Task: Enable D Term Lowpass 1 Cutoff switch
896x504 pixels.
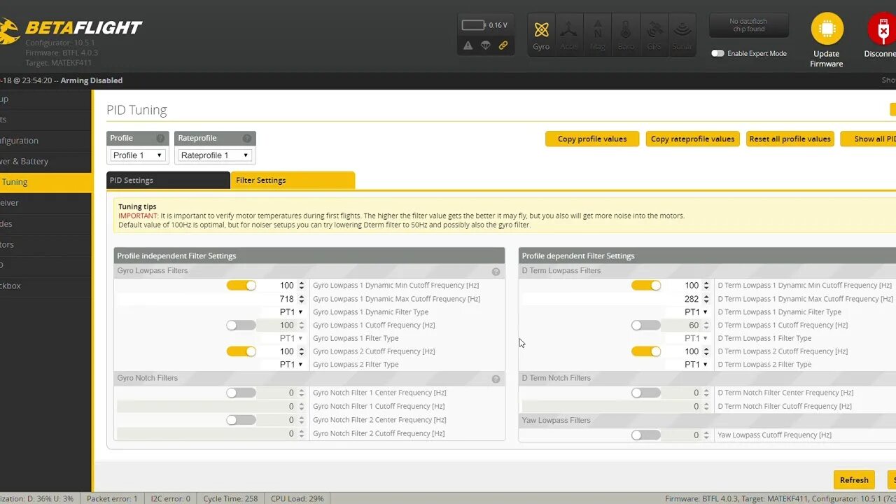Action: [646, 325]
